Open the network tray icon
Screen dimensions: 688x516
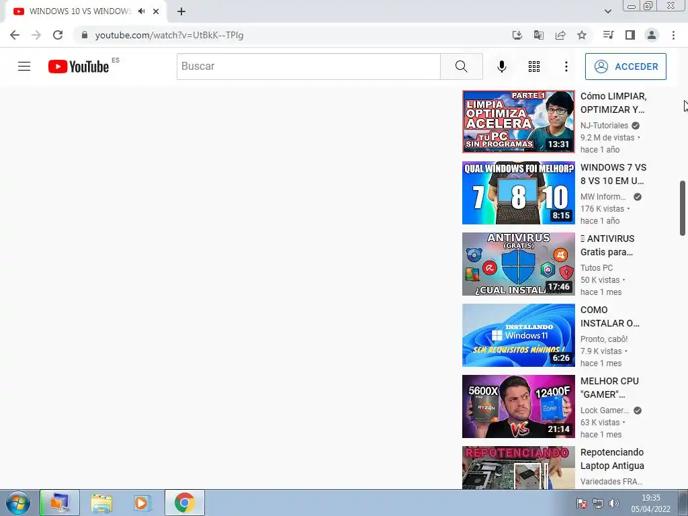pos(597,503)
